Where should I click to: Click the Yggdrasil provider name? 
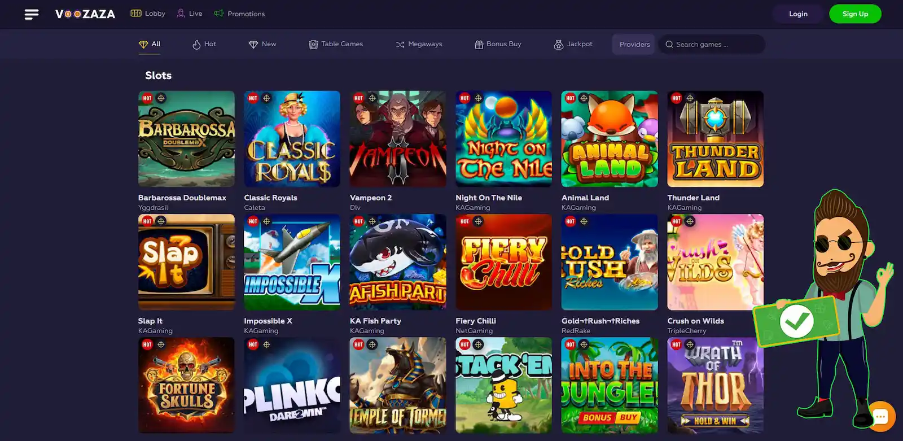[x=153, y=208]
